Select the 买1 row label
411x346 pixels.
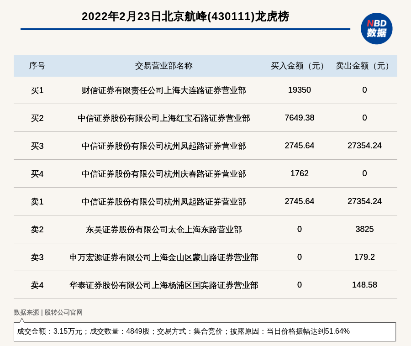(37, 90)
